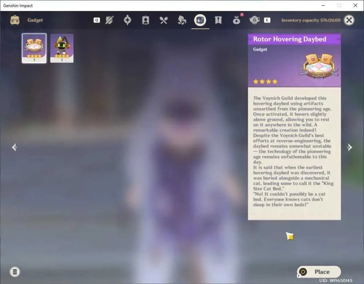Image resolution: width=364 pixels, height=284 pixels.
Task: Click the "UID: 1819650145" text
Action: [x=336, y=280]
